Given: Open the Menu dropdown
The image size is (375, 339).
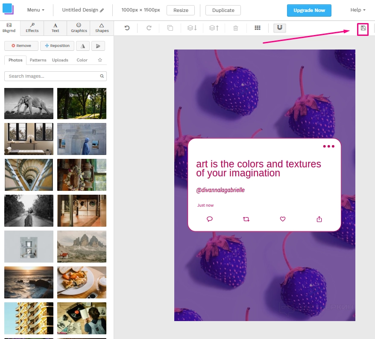Looking at the screenshot, I should pyautogui.click(x=35, y=10).
